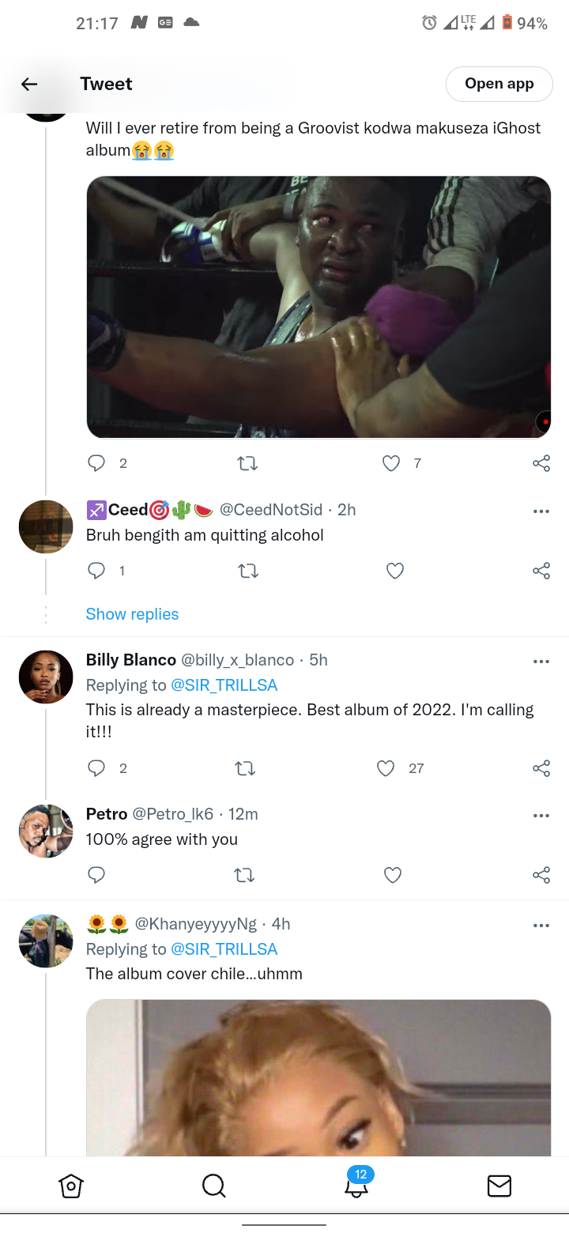This screenshot has height=1233, width=569.
Task: Retweet the Groovist iGhost album tweet
Action: (247, 463)
